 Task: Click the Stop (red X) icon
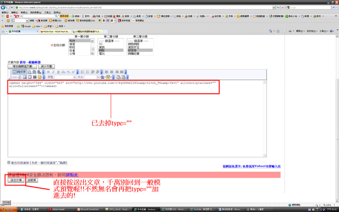(282, 7)
